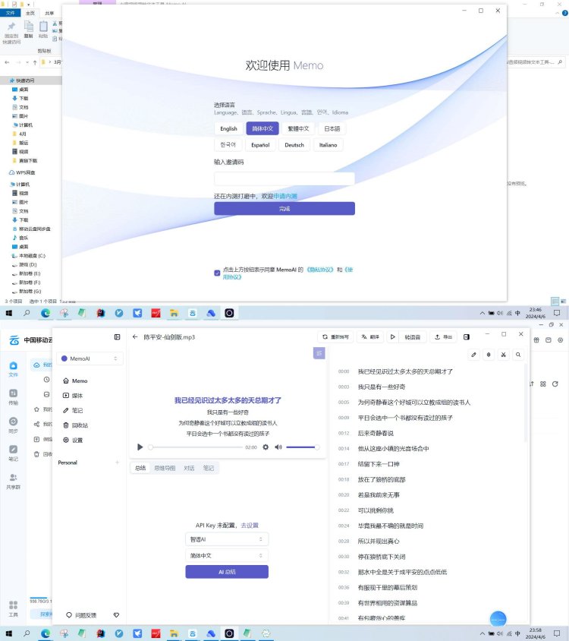The image size is (569, 641).
Task: Collapse the Memo sidebar with the panel icon
Action: (118, 337)
